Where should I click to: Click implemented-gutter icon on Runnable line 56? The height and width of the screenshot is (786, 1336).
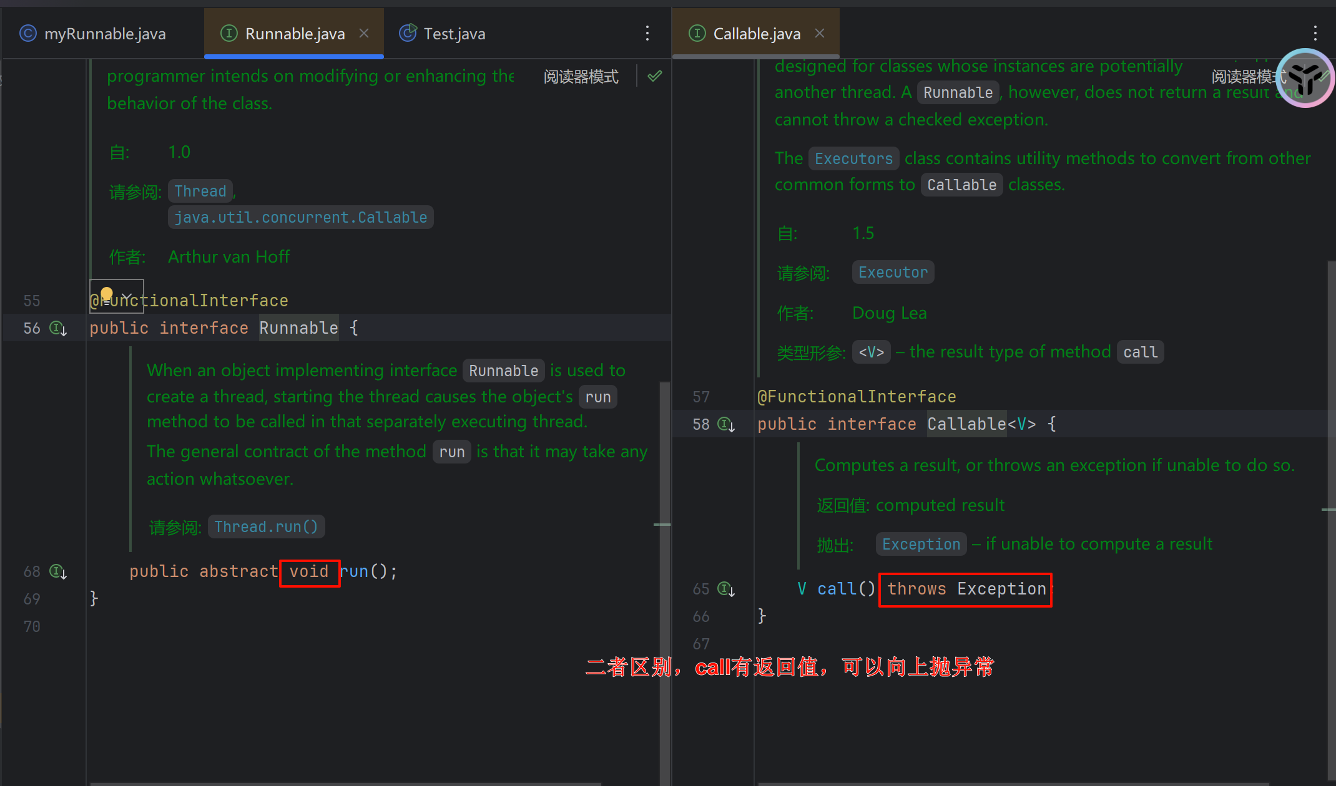(x=58, y=328)
